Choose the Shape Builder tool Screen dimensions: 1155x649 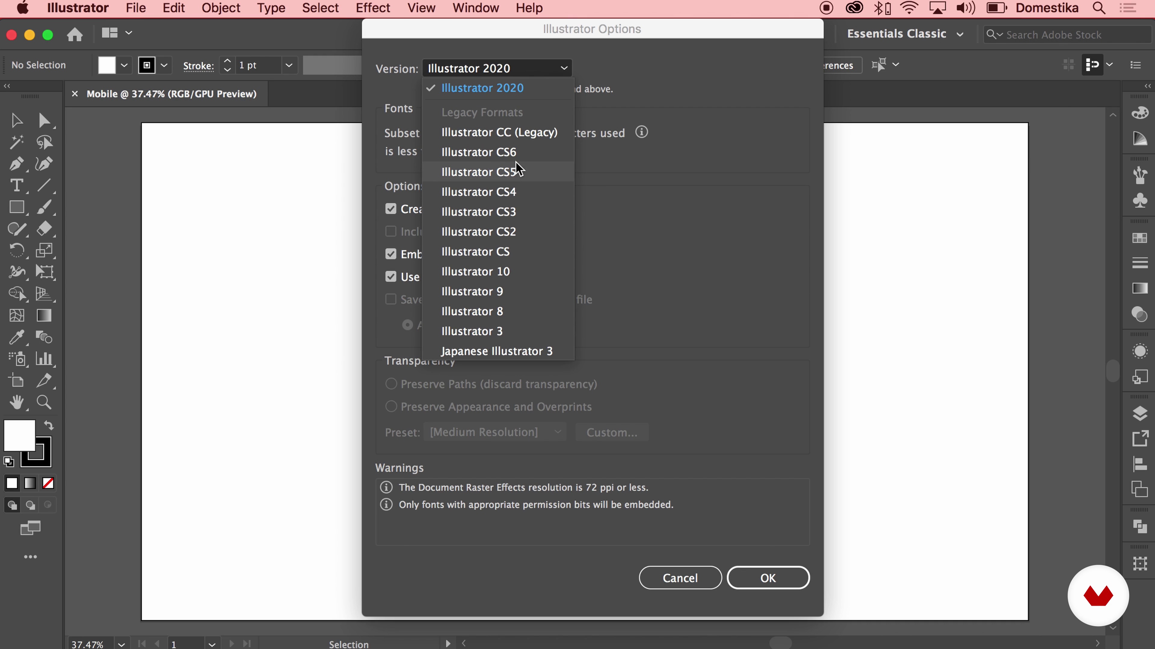(17, 293)
